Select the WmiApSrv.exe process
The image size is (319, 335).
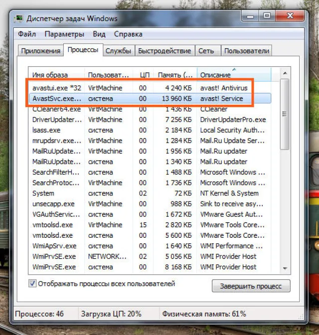(x=150, y=246)
